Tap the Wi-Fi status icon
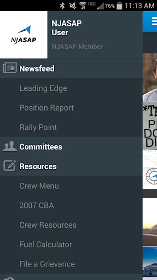157x280 pixels. [83, 6]
